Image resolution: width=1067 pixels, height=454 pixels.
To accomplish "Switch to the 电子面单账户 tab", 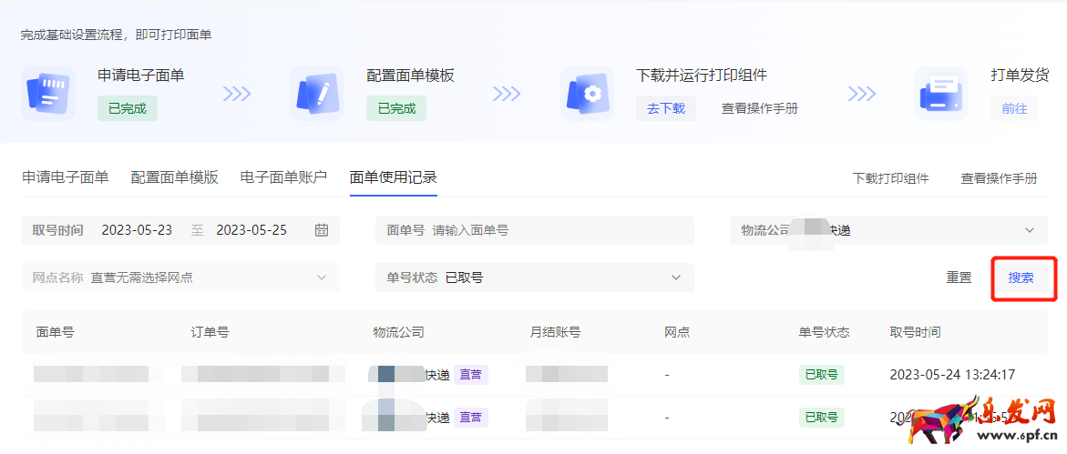I will click(x=283, y=178).
